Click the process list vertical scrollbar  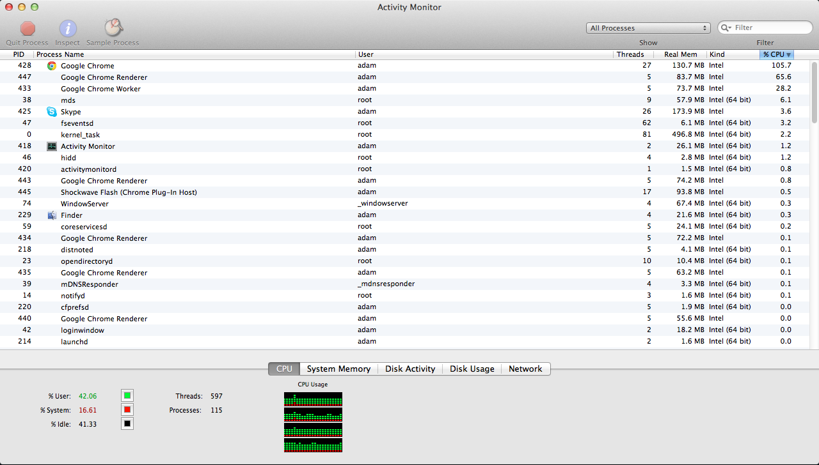click(815, 93)
